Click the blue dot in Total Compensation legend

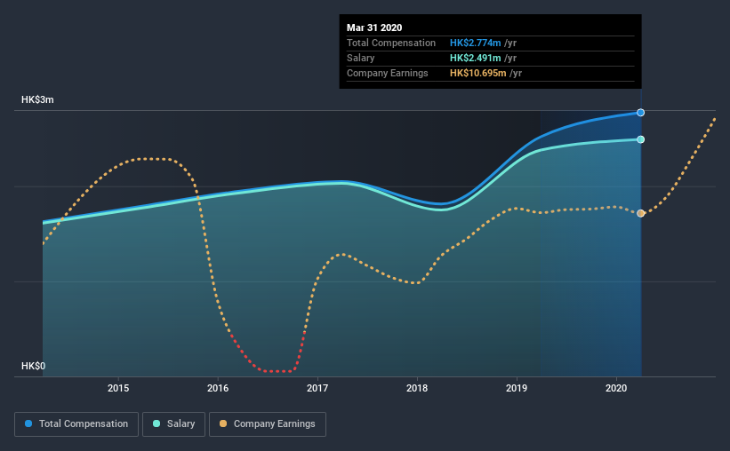(x=28, y=423)
